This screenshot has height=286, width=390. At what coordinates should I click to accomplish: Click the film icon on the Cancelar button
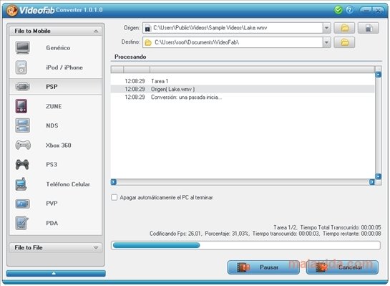322,267
